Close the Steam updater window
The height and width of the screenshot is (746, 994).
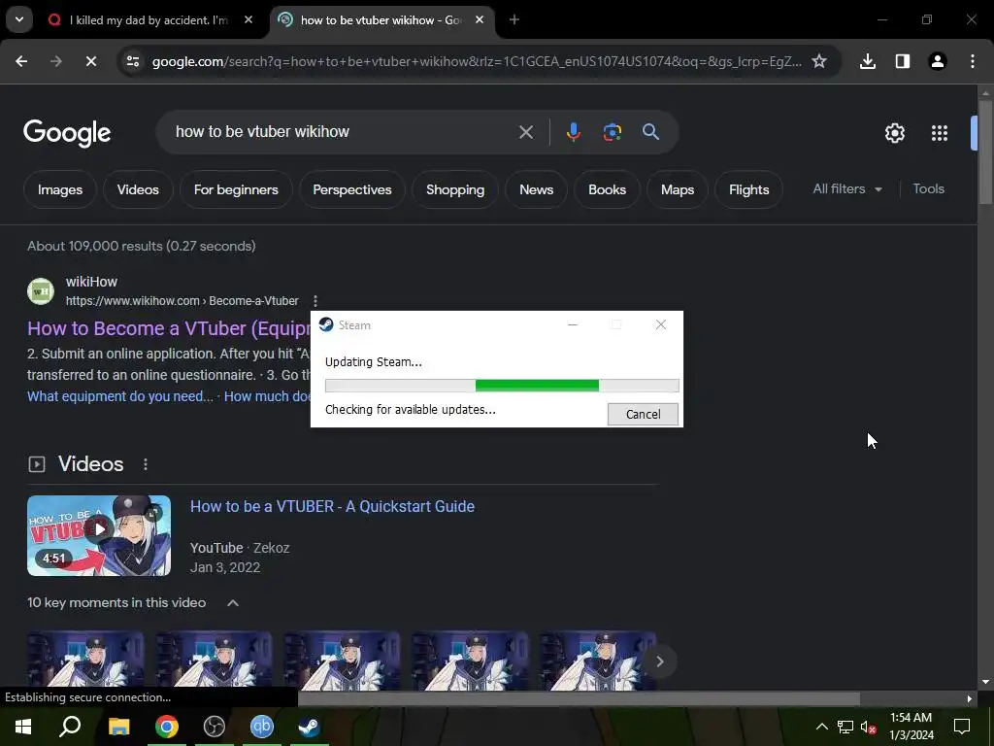click(660, 324)
